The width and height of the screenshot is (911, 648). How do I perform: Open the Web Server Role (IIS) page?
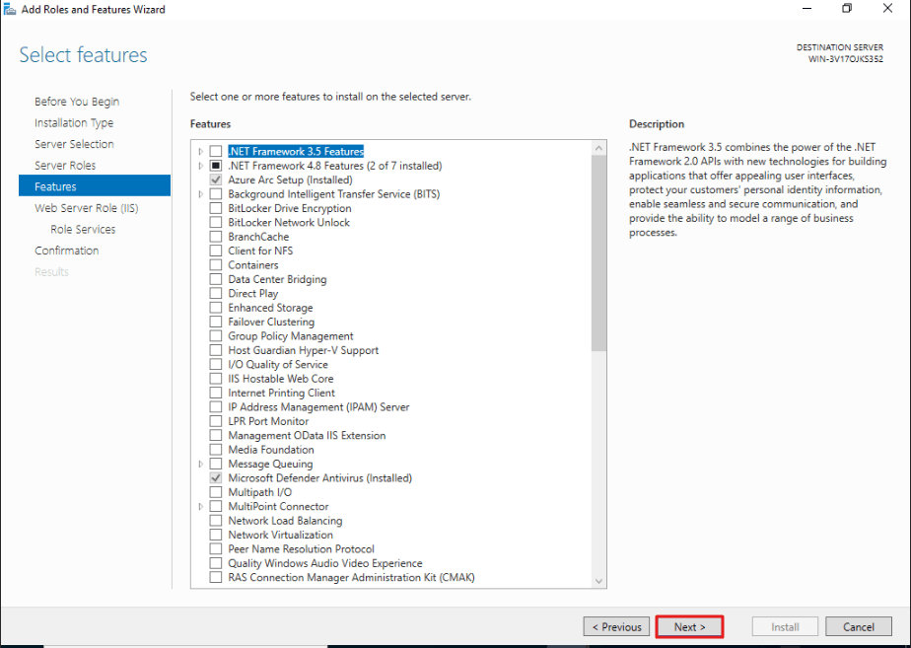87,208
